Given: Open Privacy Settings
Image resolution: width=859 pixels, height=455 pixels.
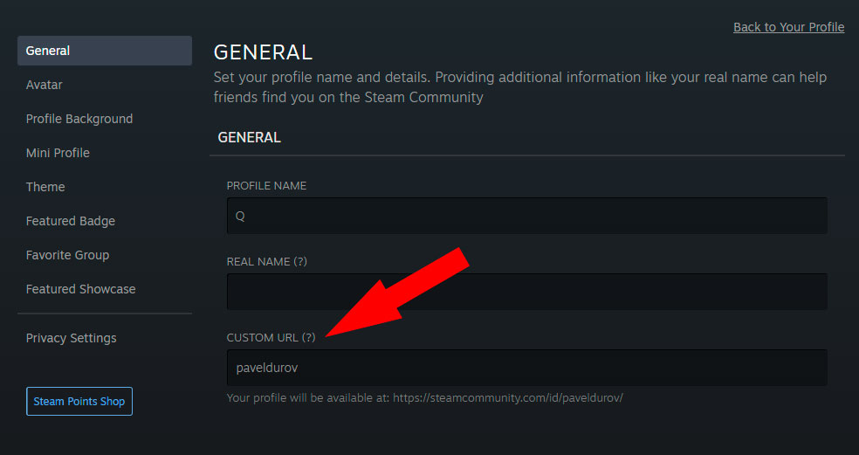Looking at the screenshot, I should coord(71,338).
